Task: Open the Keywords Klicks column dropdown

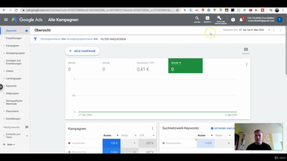Action: tap(230, 136)
